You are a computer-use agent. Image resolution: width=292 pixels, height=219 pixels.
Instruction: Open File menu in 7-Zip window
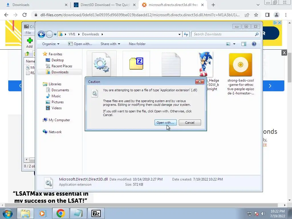click(28, 33)
